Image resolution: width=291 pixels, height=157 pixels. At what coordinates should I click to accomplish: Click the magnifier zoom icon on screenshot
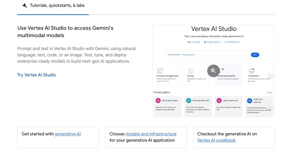pos(213,71)
